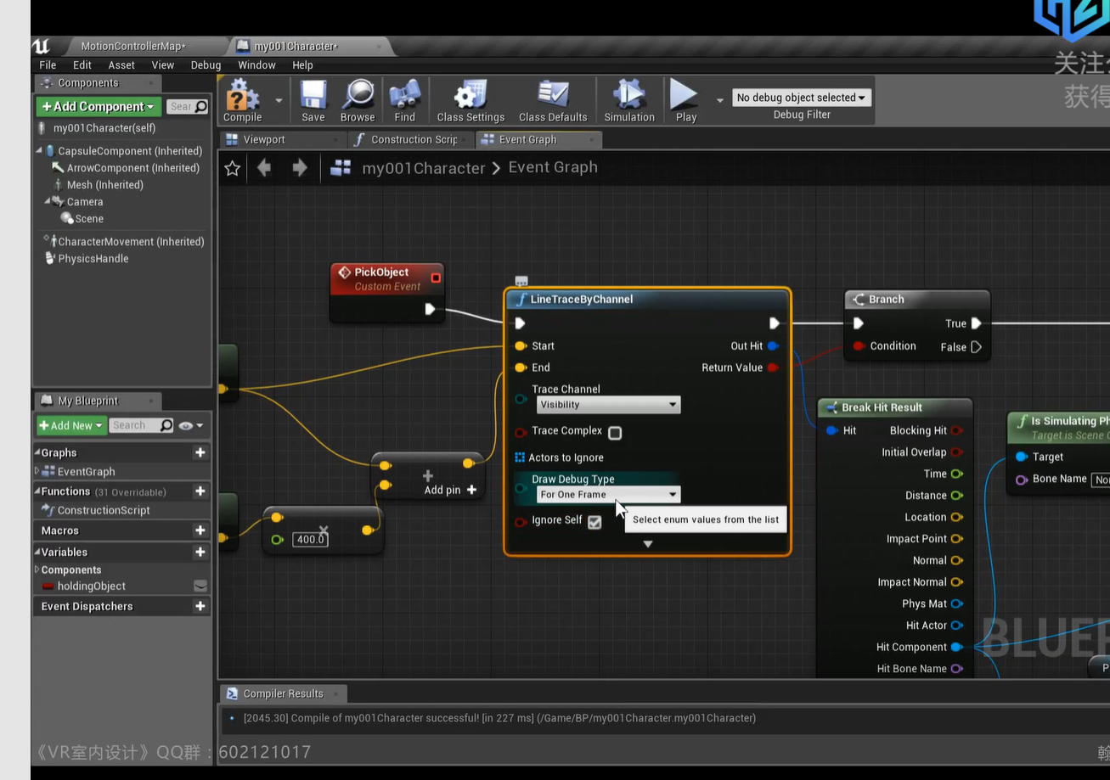Click the component search field

click(187, 107)
